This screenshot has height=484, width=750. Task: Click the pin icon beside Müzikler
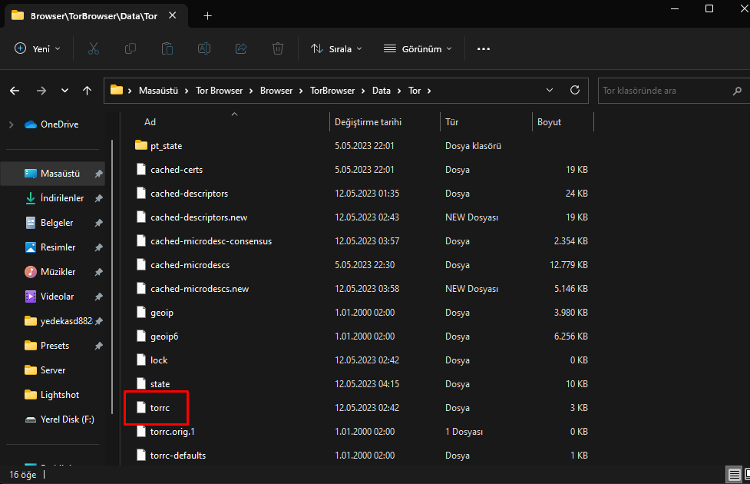click(98, 272)
